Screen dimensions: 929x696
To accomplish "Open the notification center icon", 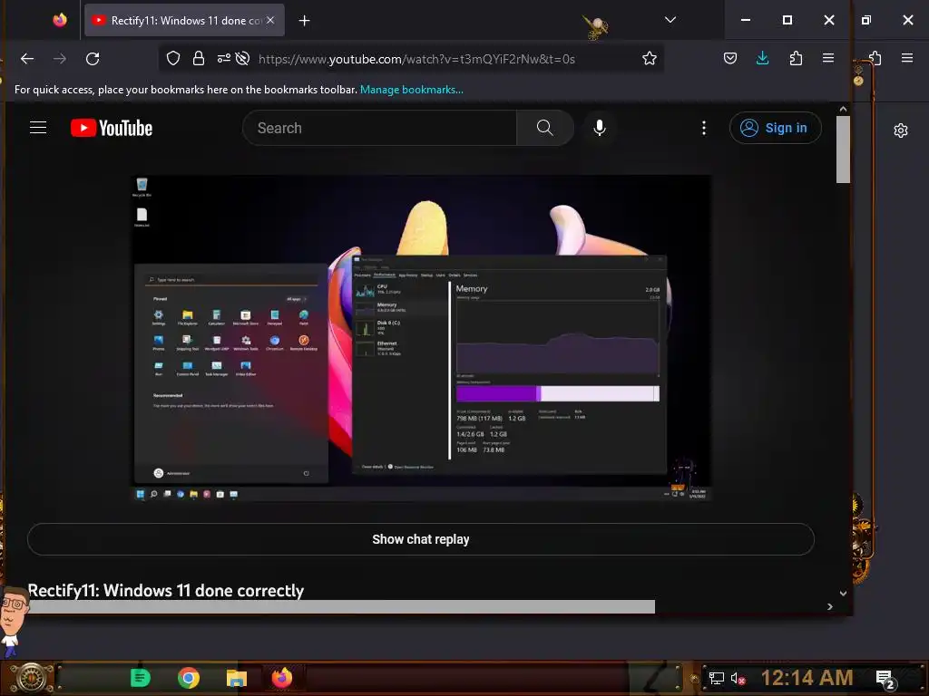I will coord(885,680).
